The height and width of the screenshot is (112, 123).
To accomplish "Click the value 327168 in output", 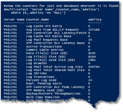I will tap(94, 30).
